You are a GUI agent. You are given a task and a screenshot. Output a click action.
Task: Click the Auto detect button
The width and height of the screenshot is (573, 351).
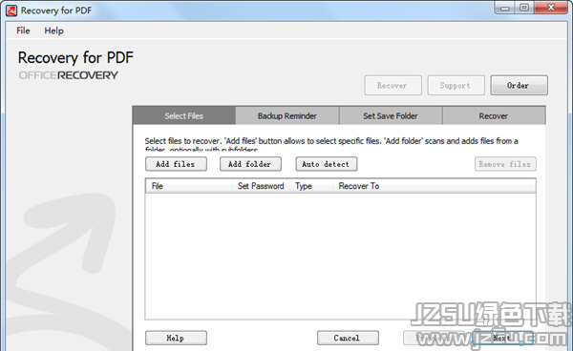[x=326, y=164]
